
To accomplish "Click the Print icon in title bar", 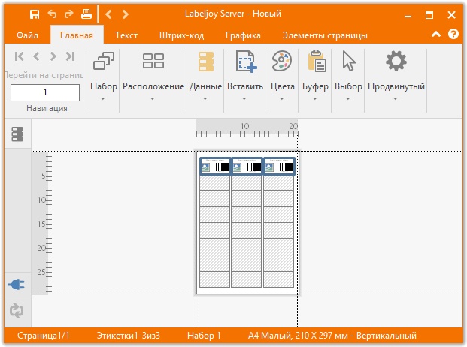I will tap(86, 14).
